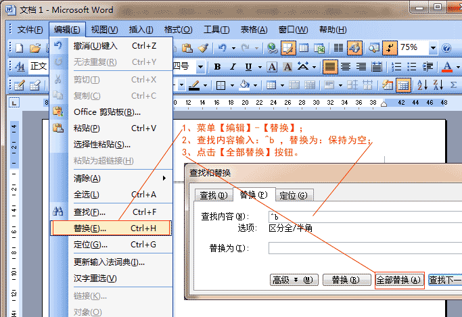Click the Increase Indent icon
This screenshot has height=317, width=462.
point(428,67)
